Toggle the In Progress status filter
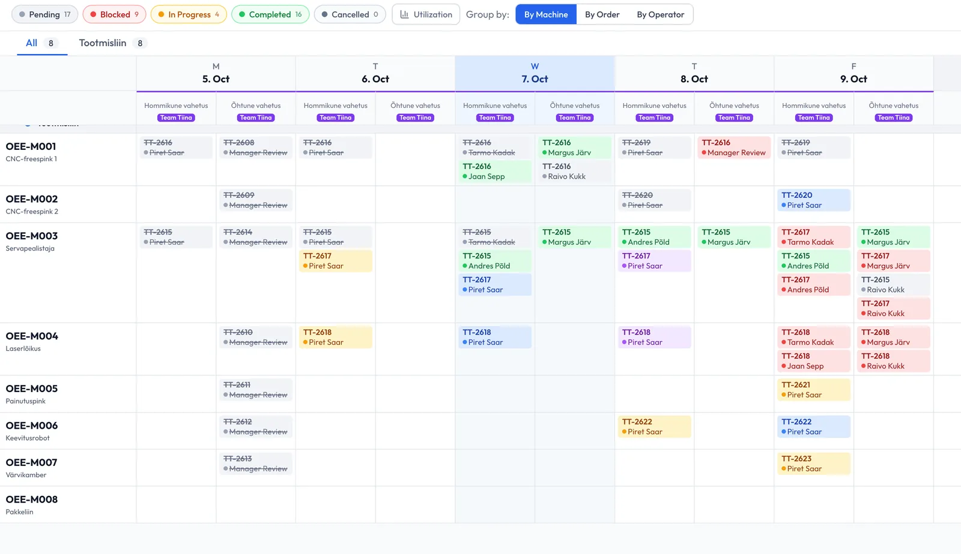The height and width of the screenshot is (554, 961). [189, 14]
